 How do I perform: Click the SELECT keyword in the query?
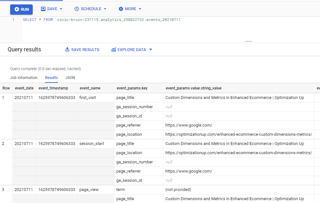point(30,20)
